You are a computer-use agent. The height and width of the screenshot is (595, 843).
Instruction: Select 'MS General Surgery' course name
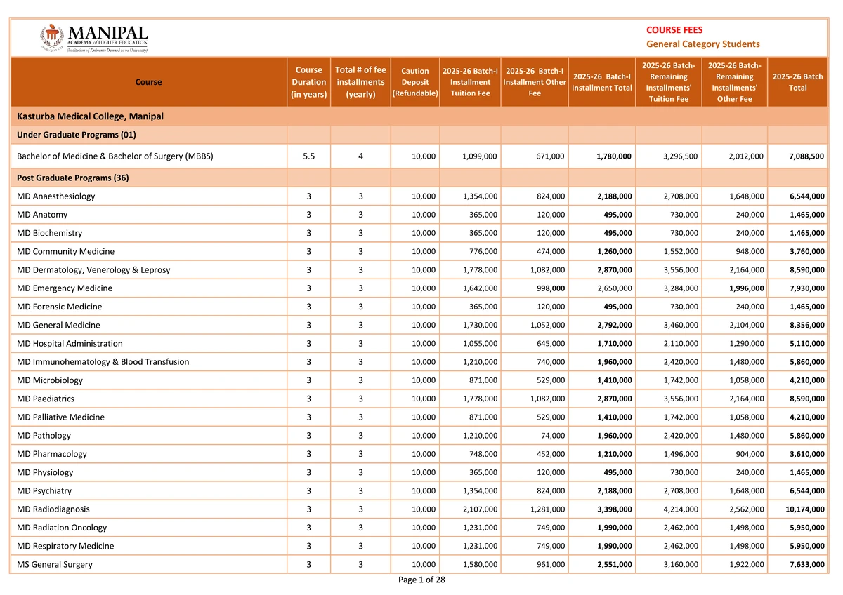click(55, 564)
